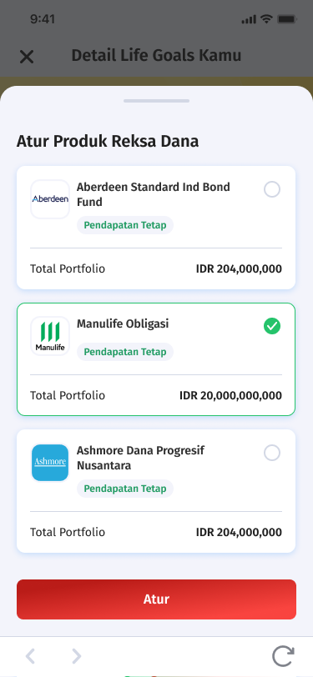This screenshot has height=677, width=313.
Task: Tap the battery status icon
Action: 286,19
